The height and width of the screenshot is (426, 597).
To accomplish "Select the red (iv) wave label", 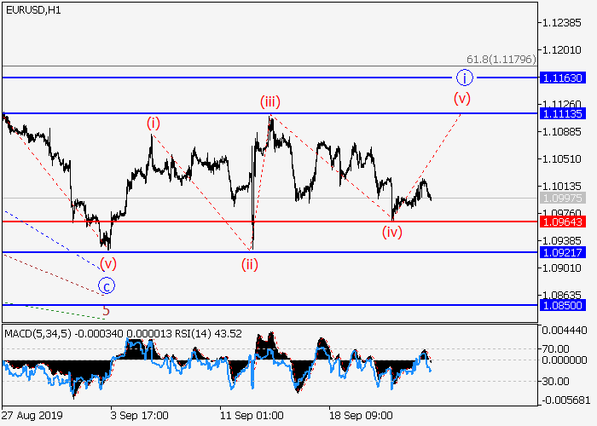I will [391, 231].
